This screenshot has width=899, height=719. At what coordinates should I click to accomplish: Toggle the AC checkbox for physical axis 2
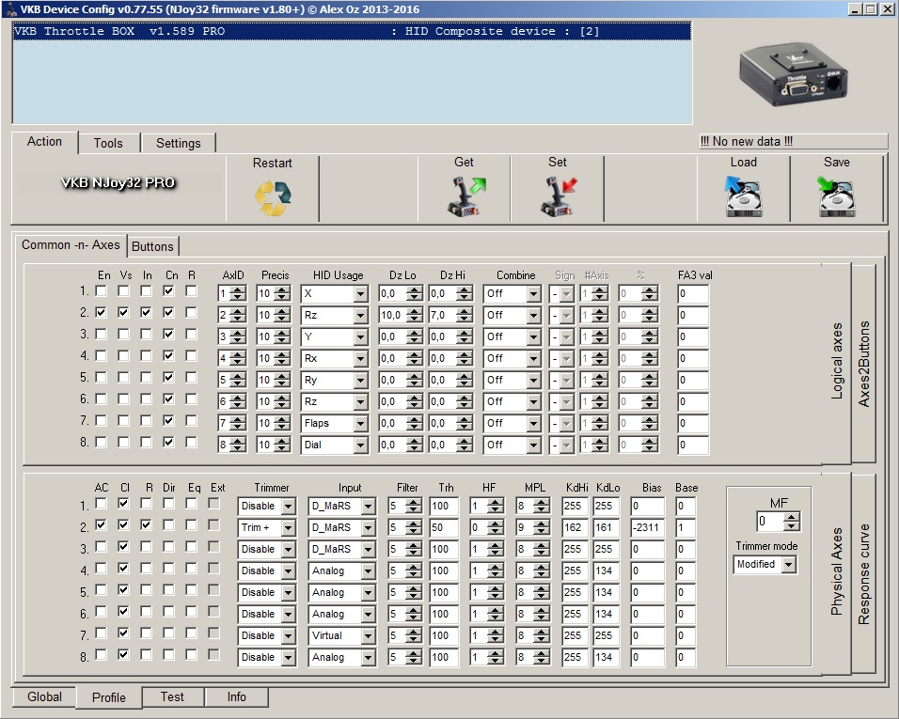pyautogui.click(x=101, y=526)
